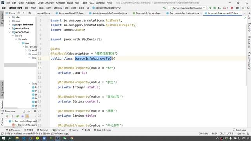Open the Project view selector dropdown
251x141 pixels.
coord(10,13)
